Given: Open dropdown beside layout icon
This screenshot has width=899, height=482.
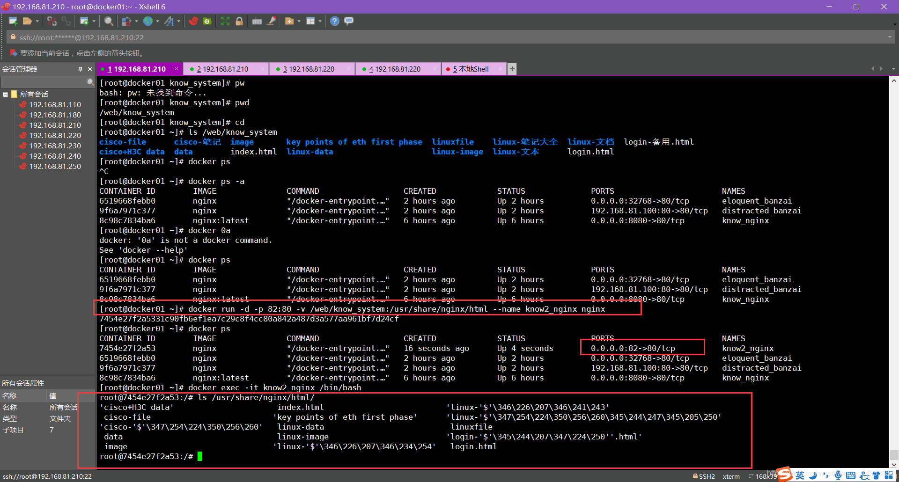Looking at the screenshot, I should point(320,21).
